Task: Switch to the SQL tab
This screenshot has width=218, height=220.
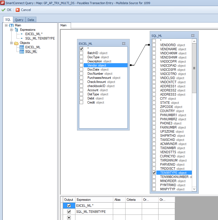Action: (8, 20)
